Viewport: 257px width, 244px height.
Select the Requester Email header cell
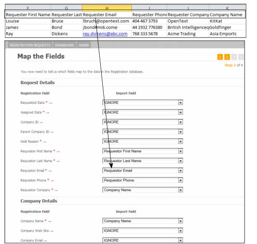pos(107,15)
